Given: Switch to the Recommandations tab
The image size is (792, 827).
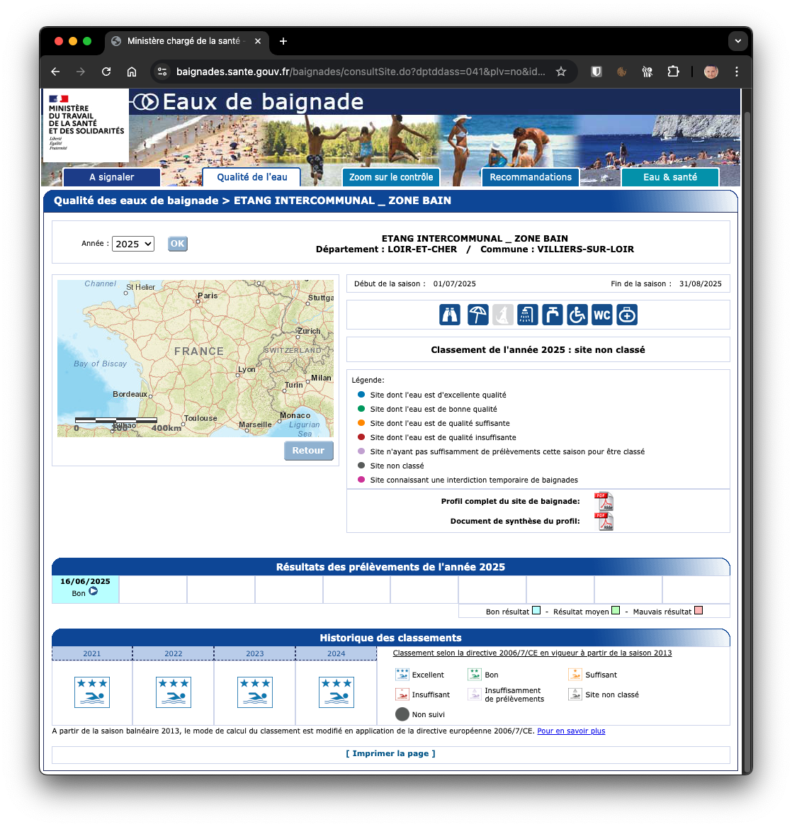Looking at the screenshot, I should pos(530,177).
